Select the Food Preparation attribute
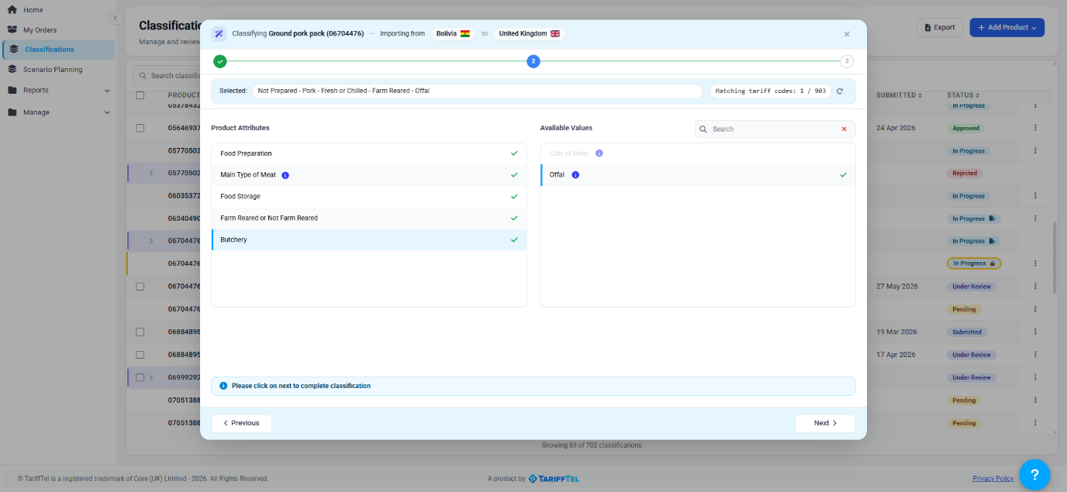This screenshot has width=1067, height=492. pos(369,153)
